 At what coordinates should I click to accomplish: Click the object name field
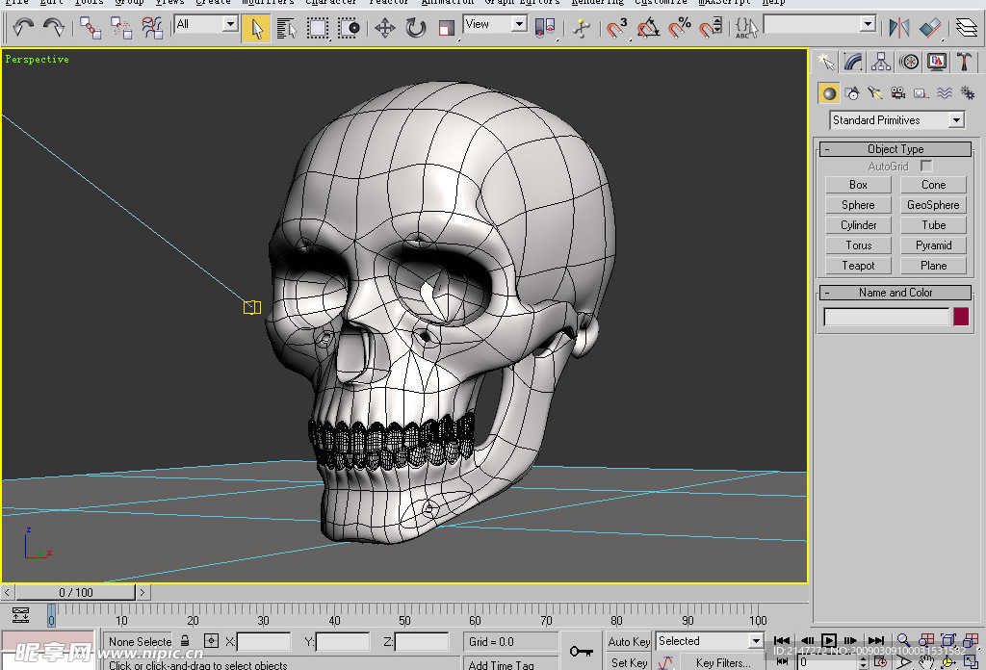pyautogui.click(x=886, y=316)
